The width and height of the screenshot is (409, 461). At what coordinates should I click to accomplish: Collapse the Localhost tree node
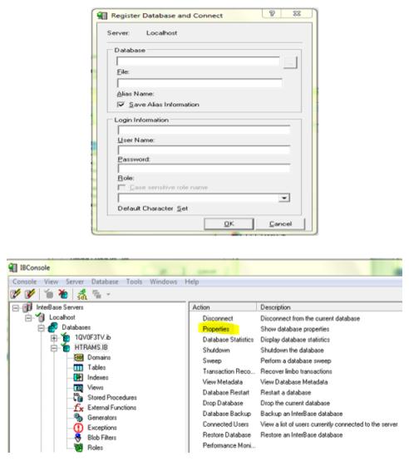(x=28, y=318)
